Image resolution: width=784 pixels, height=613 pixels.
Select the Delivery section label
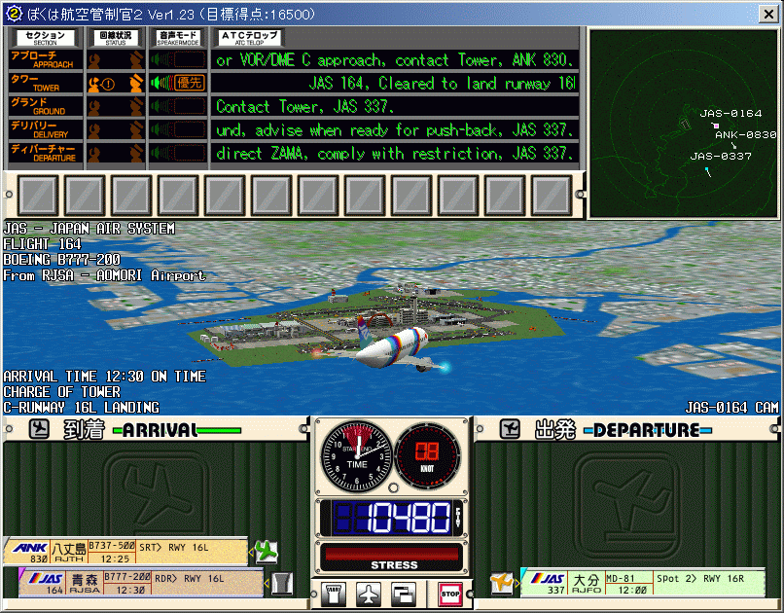(x=45, y=129)
